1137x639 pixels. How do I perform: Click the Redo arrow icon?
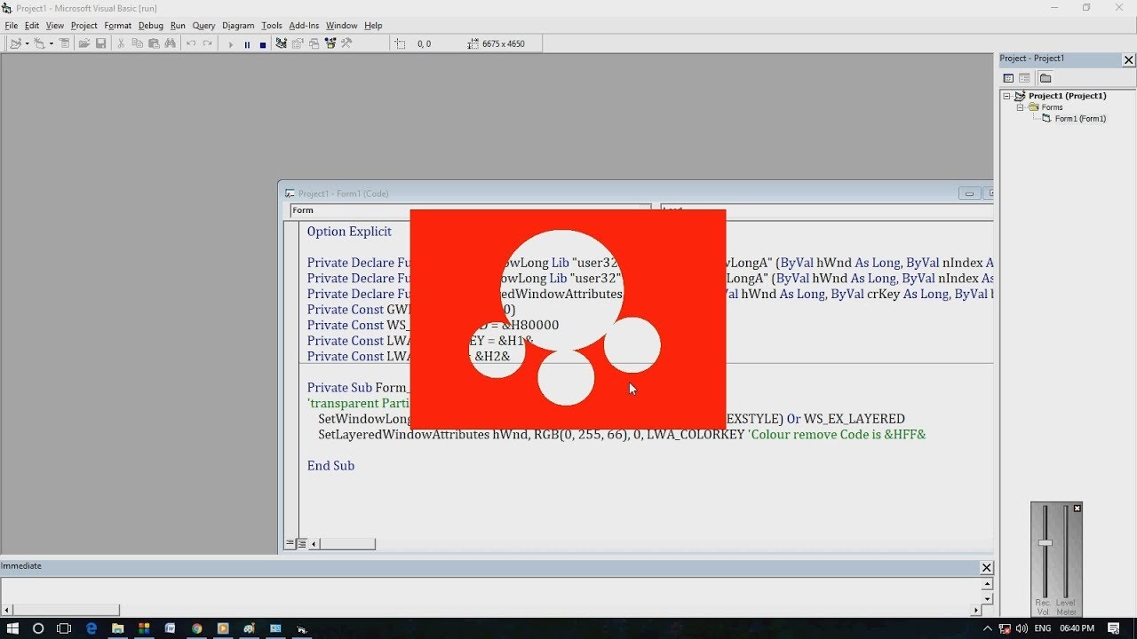coord(208,43)
